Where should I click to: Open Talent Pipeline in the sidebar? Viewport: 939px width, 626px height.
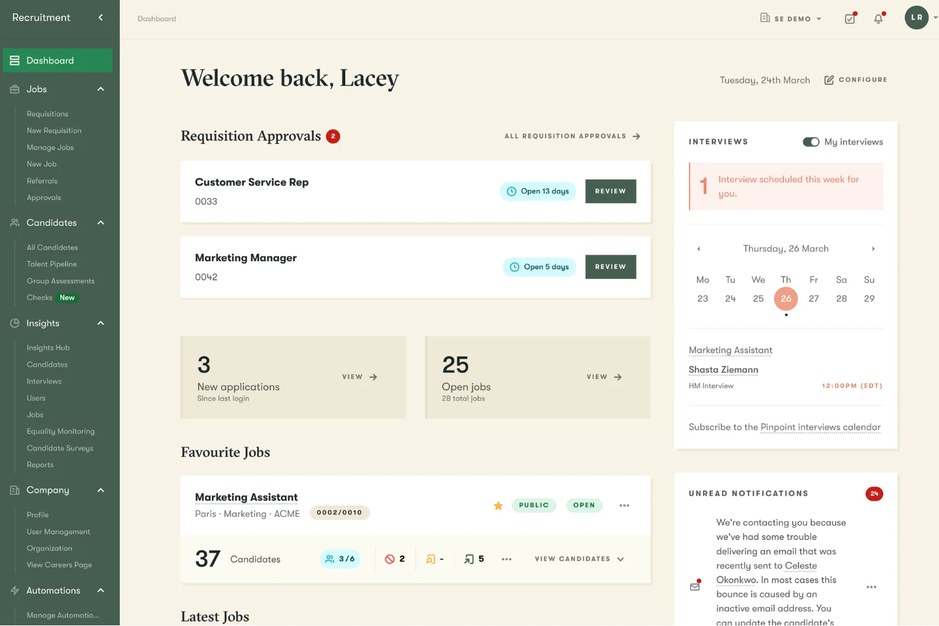[x=51, y=264]
